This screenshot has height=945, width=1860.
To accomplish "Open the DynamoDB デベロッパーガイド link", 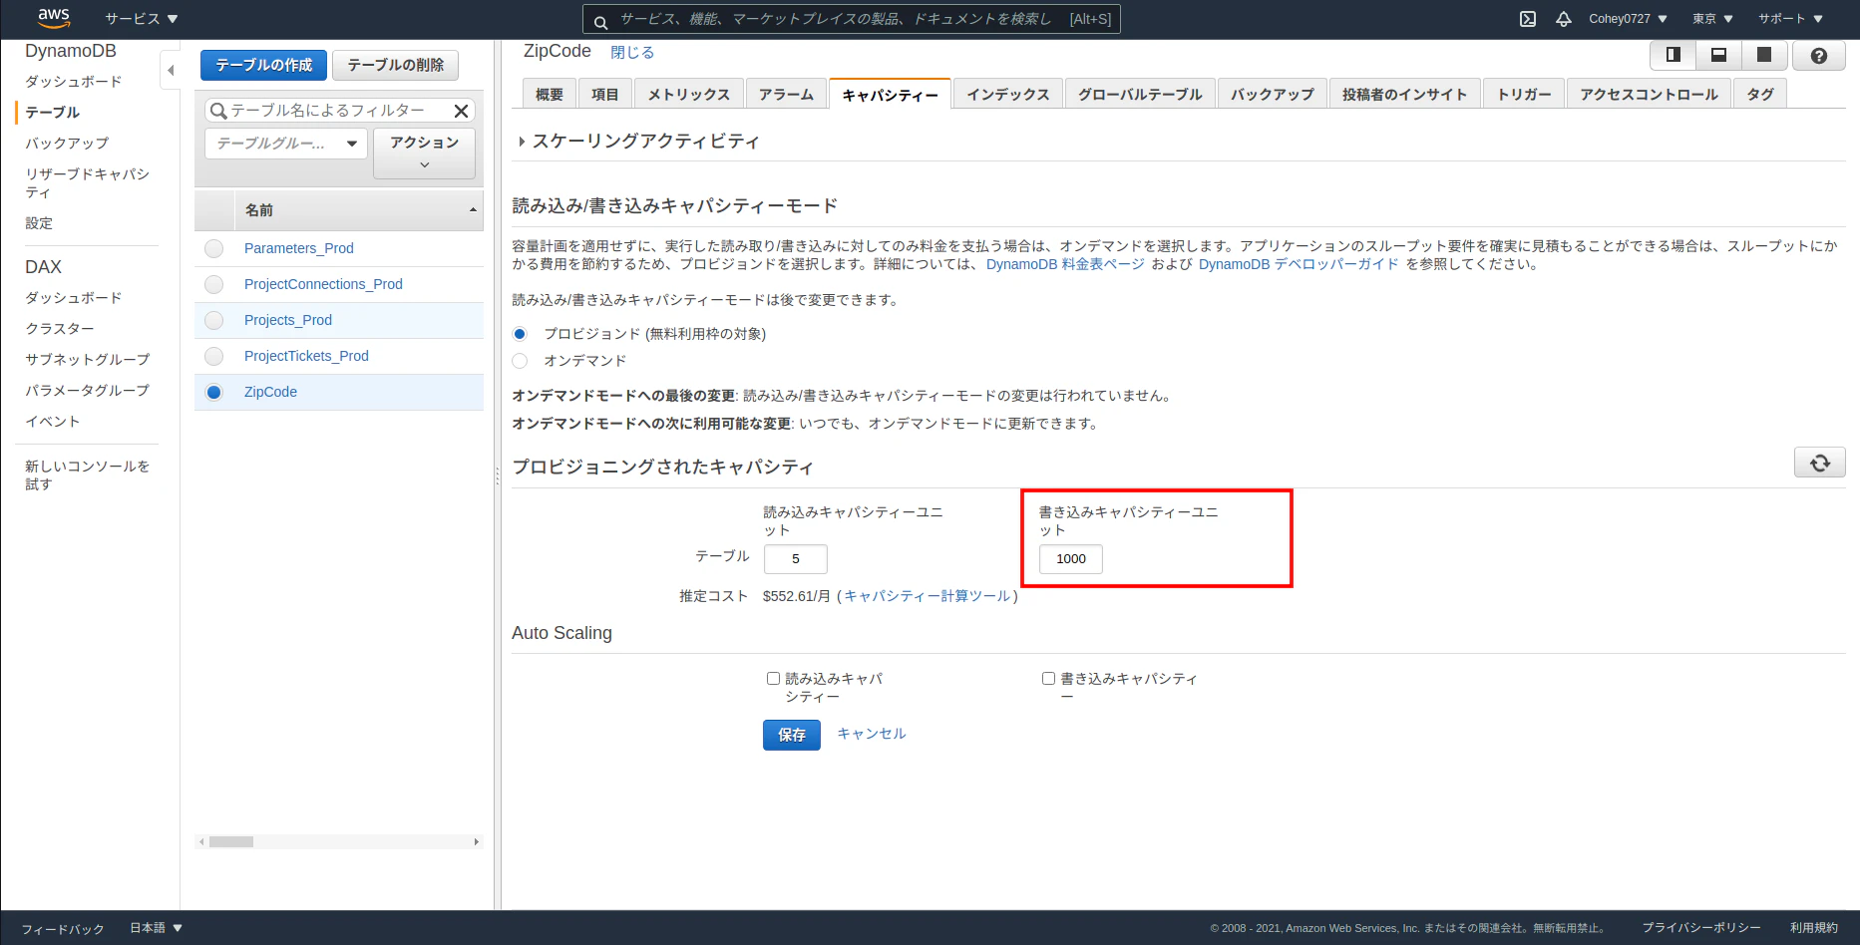I will [x=1299, y=264].
